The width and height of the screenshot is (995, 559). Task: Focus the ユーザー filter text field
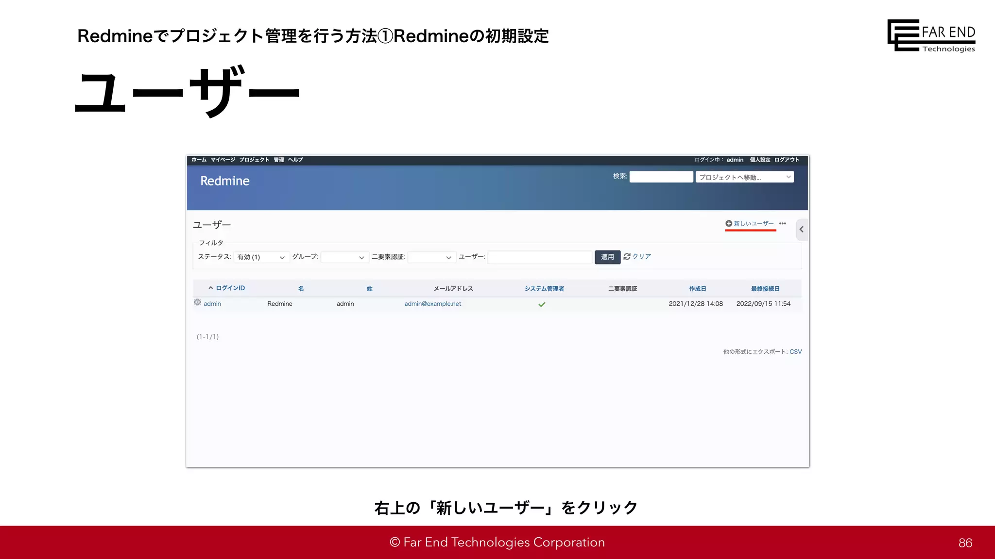coord(540,257)
